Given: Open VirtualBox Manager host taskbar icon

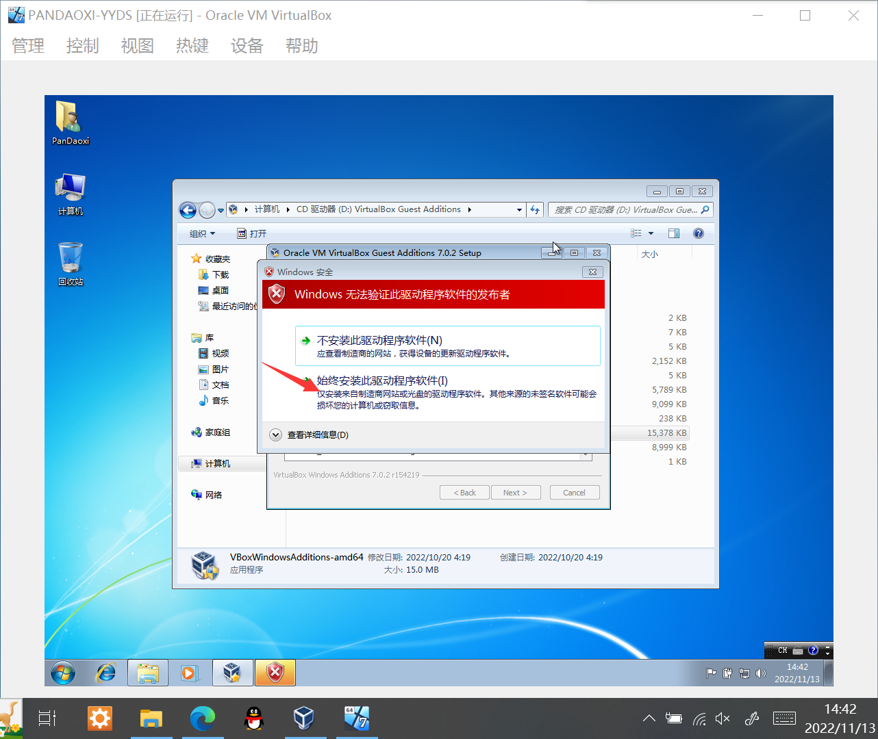Looking at the screenshot, I should (303, 718).
